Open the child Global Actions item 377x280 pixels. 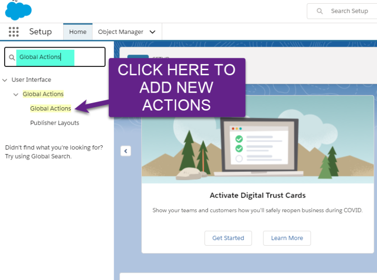pos(50,108)
